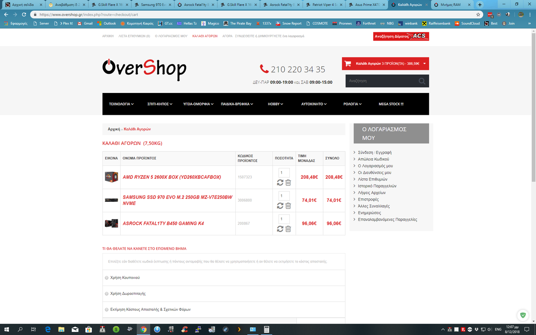This screenshot has width=536, height=335.
Task: Click quantity field for AMD Ryzen row
Action: pos(284,173)
